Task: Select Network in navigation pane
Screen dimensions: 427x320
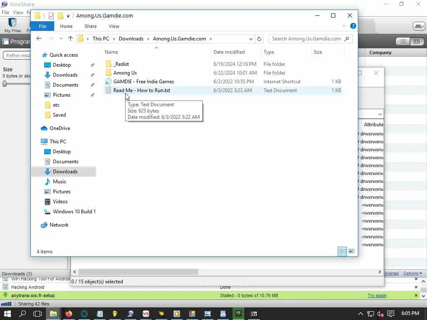Action: click(x=59, y=225)
